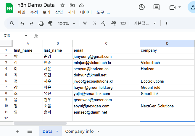195x136 pixels.
Task: Open version history clock icon
Action: click(x=142, y=7)
